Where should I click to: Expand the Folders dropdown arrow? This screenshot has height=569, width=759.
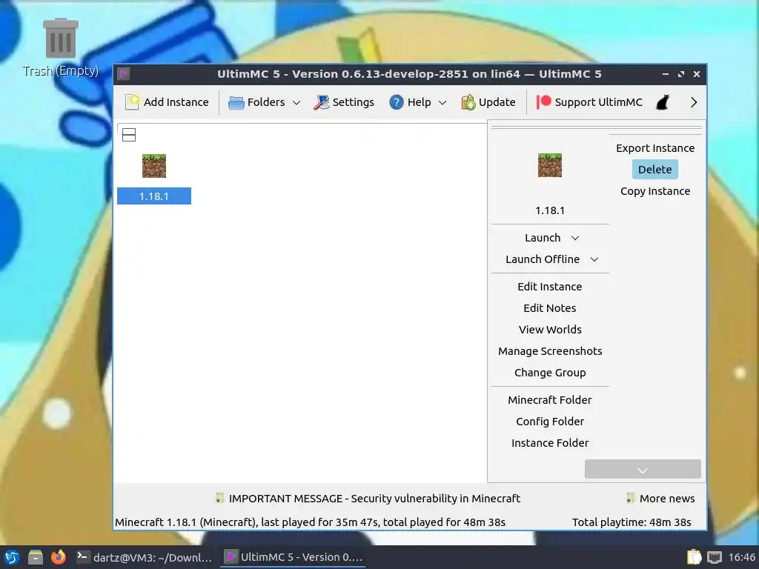click(296, 102)
